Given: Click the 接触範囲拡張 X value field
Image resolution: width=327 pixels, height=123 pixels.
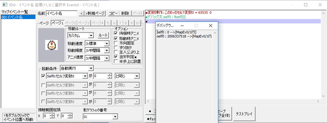Looking at the screenshot, I should (46, 116).
